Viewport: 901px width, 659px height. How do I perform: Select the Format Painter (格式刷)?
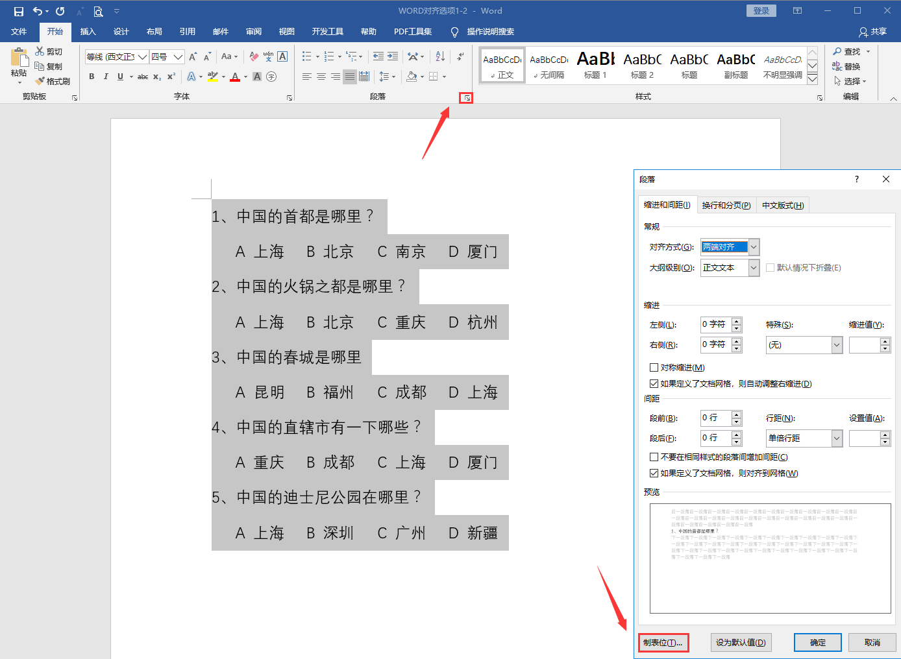click(53, 81)
